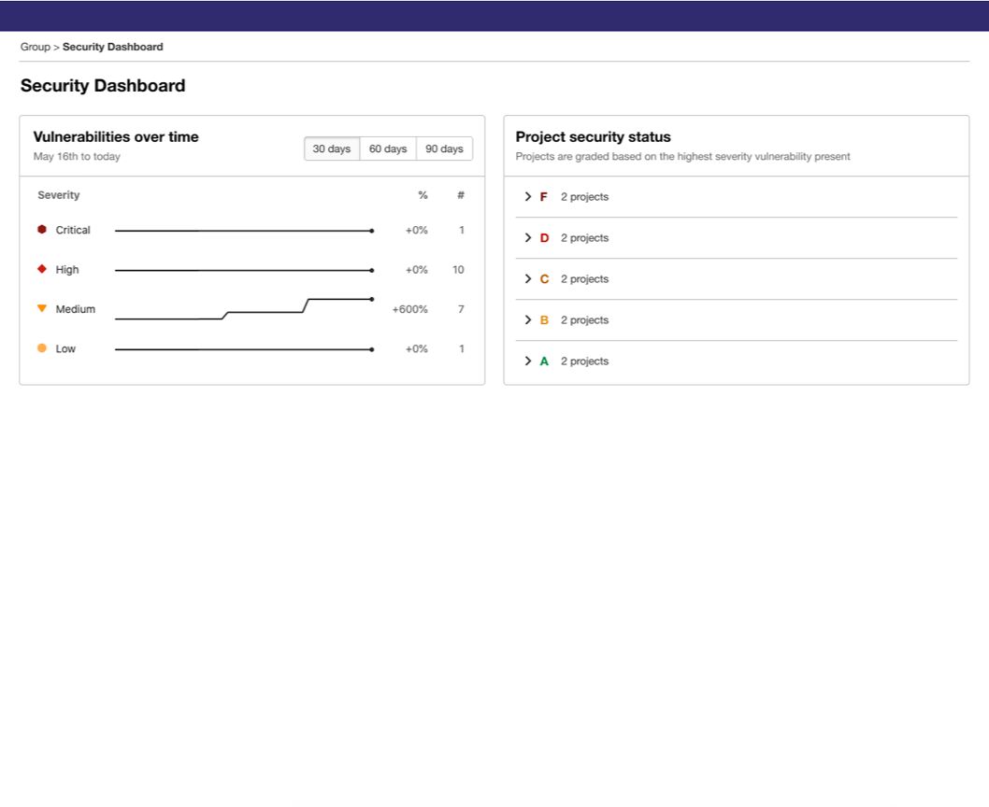Click the grade B letter badge
The height and width of the screenshot is (807, 989).
point(544,320)
